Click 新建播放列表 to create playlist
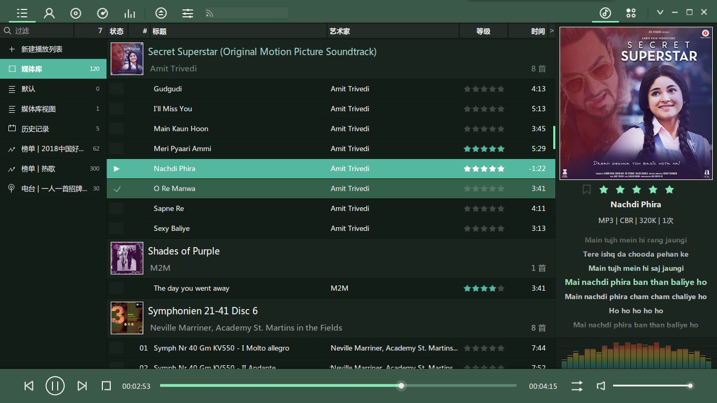This screenshot has width=717, height=403. click(41, 49)
